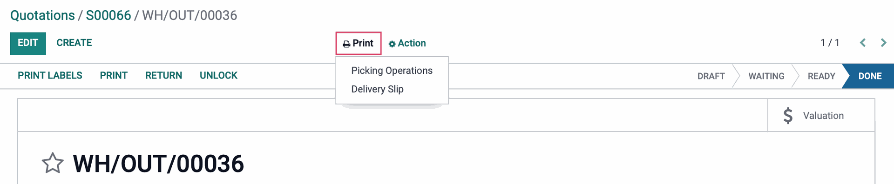This screenshot has width=894, height=184.
Task: Select the READY status stage
Action: tap(821, 76)
